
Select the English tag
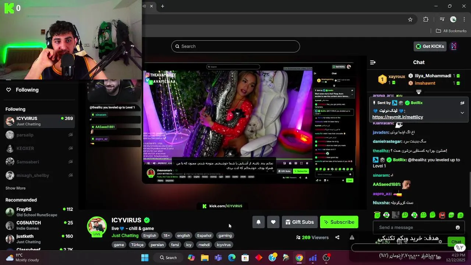coord(150,236)
